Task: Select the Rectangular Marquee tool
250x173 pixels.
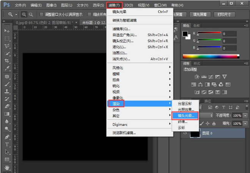Action: [7, 38]
